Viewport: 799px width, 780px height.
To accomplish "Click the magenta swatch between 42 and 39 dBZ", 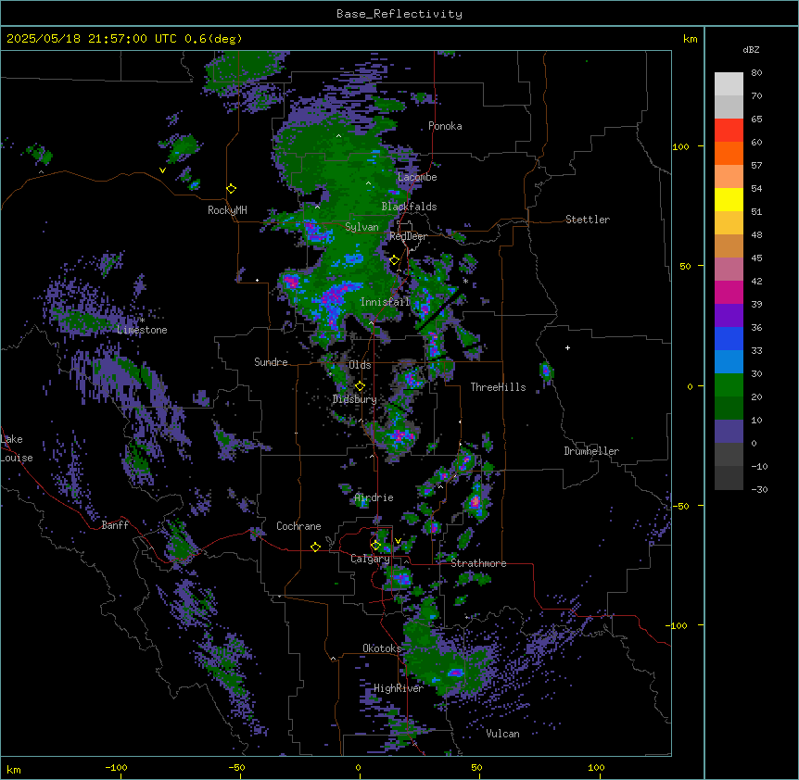I will tap(729, 292).
